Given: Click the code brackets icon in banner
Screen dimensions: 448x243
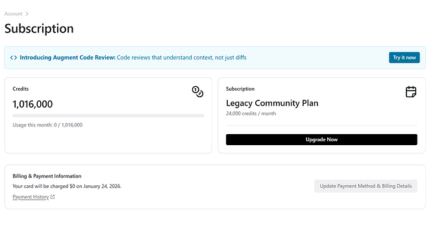Looking at the screenshot, I should [x=14, y=58].
